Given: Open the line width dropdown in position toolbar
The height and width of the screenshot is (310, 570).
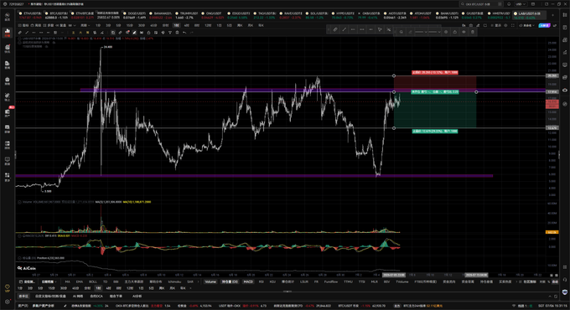Looking at the screenshot, I should pos(434,32).
